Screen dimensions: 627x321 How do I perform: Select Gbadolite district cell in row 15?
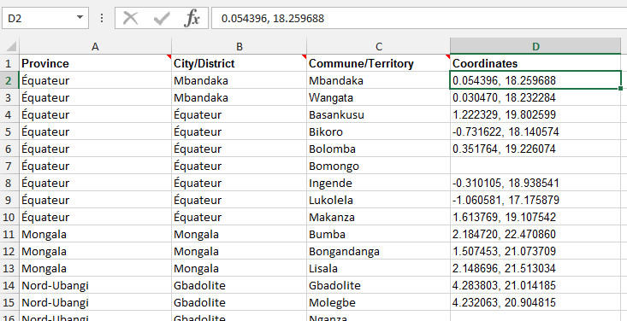pyautogui.click(x=240, y=302)
